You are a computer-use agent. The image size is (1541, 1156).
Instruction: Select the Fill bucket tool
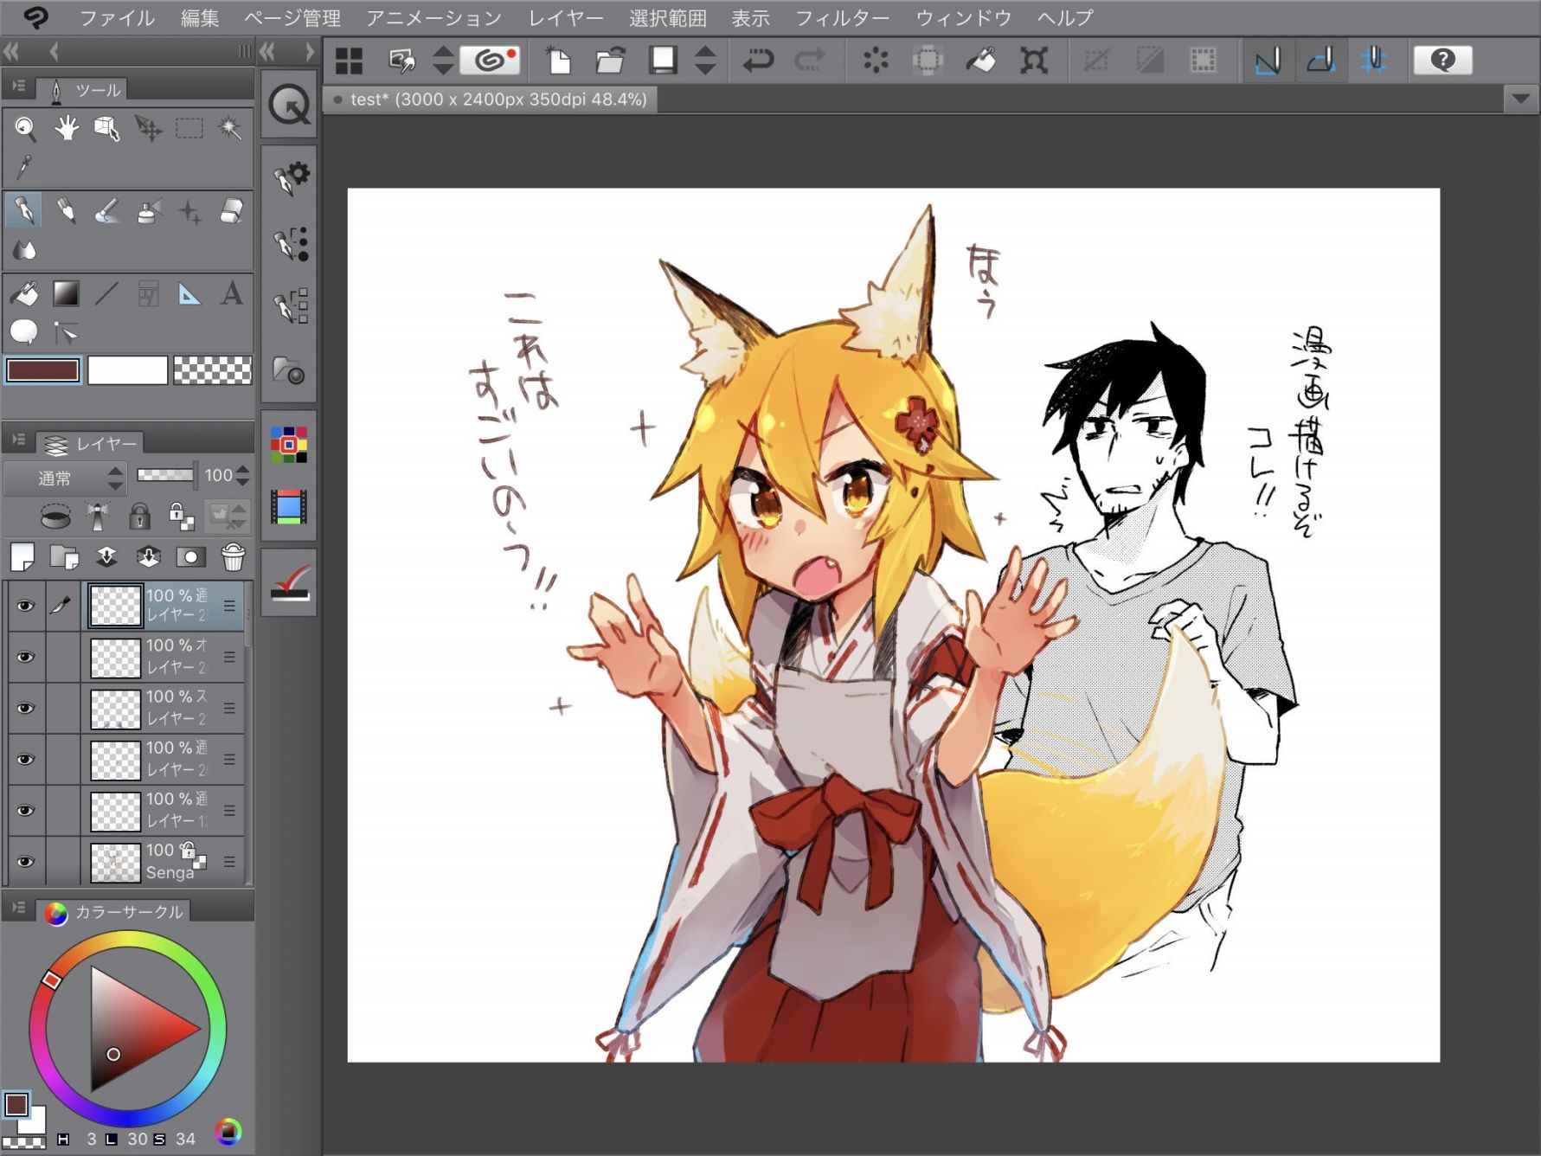pyautogui.click(x=24, y=294)
